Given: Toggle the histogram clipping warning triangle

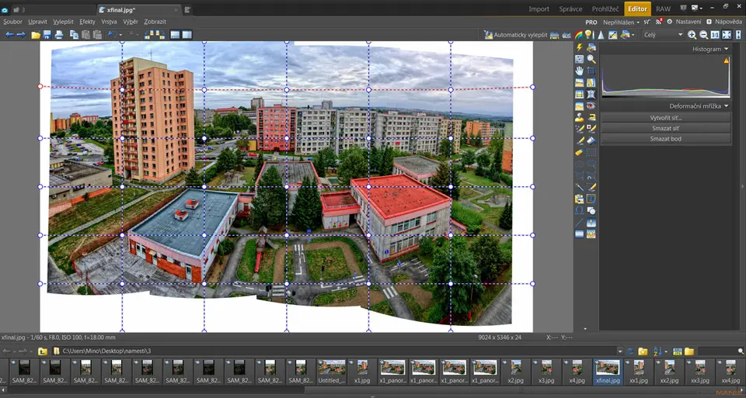Looking at the screenshot, I should click(727, 59).
